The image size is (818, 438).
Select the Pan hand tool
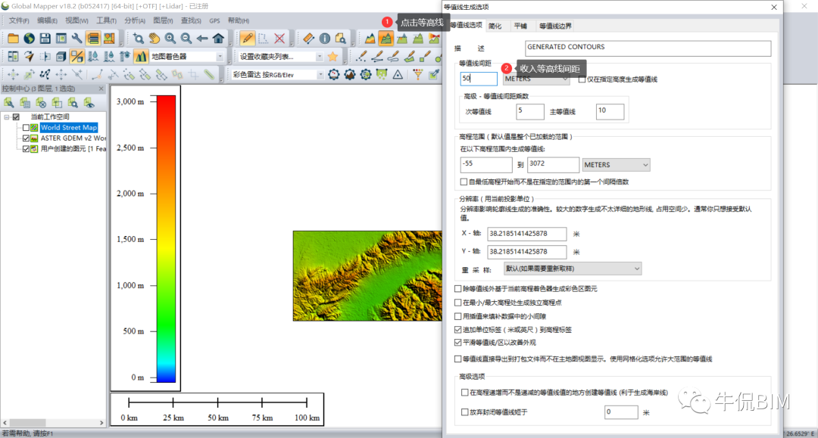point(154,38)
